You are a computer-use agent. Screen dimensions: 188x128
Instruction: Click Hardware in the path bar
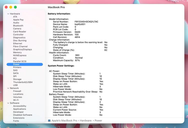(x=86, y=120)
